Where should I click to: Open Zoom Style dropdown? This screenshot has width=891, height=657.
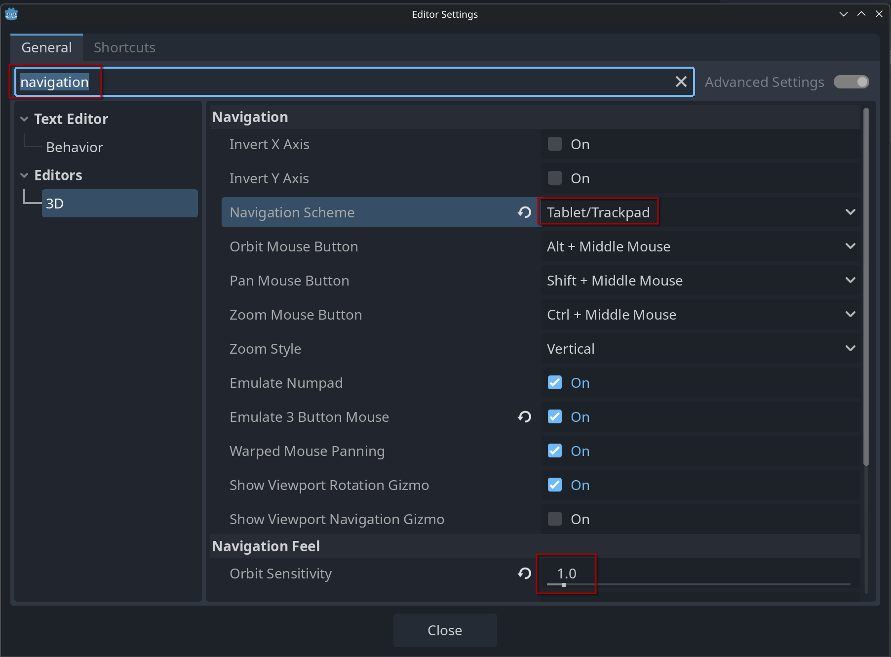700,349
